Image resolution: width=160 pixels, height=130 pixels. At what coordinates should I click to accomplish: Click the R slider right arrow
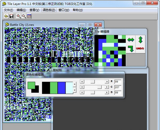pyautogui.click(x=107, y=82)
